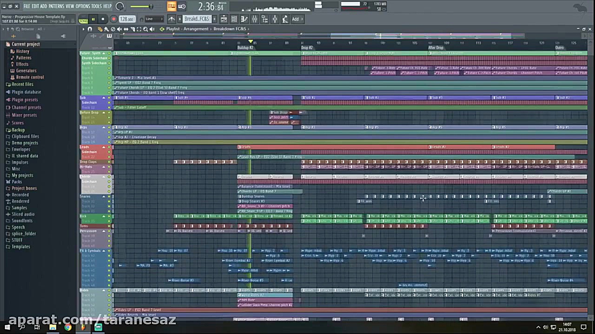Open the Channel rack icon

point(234,19)
